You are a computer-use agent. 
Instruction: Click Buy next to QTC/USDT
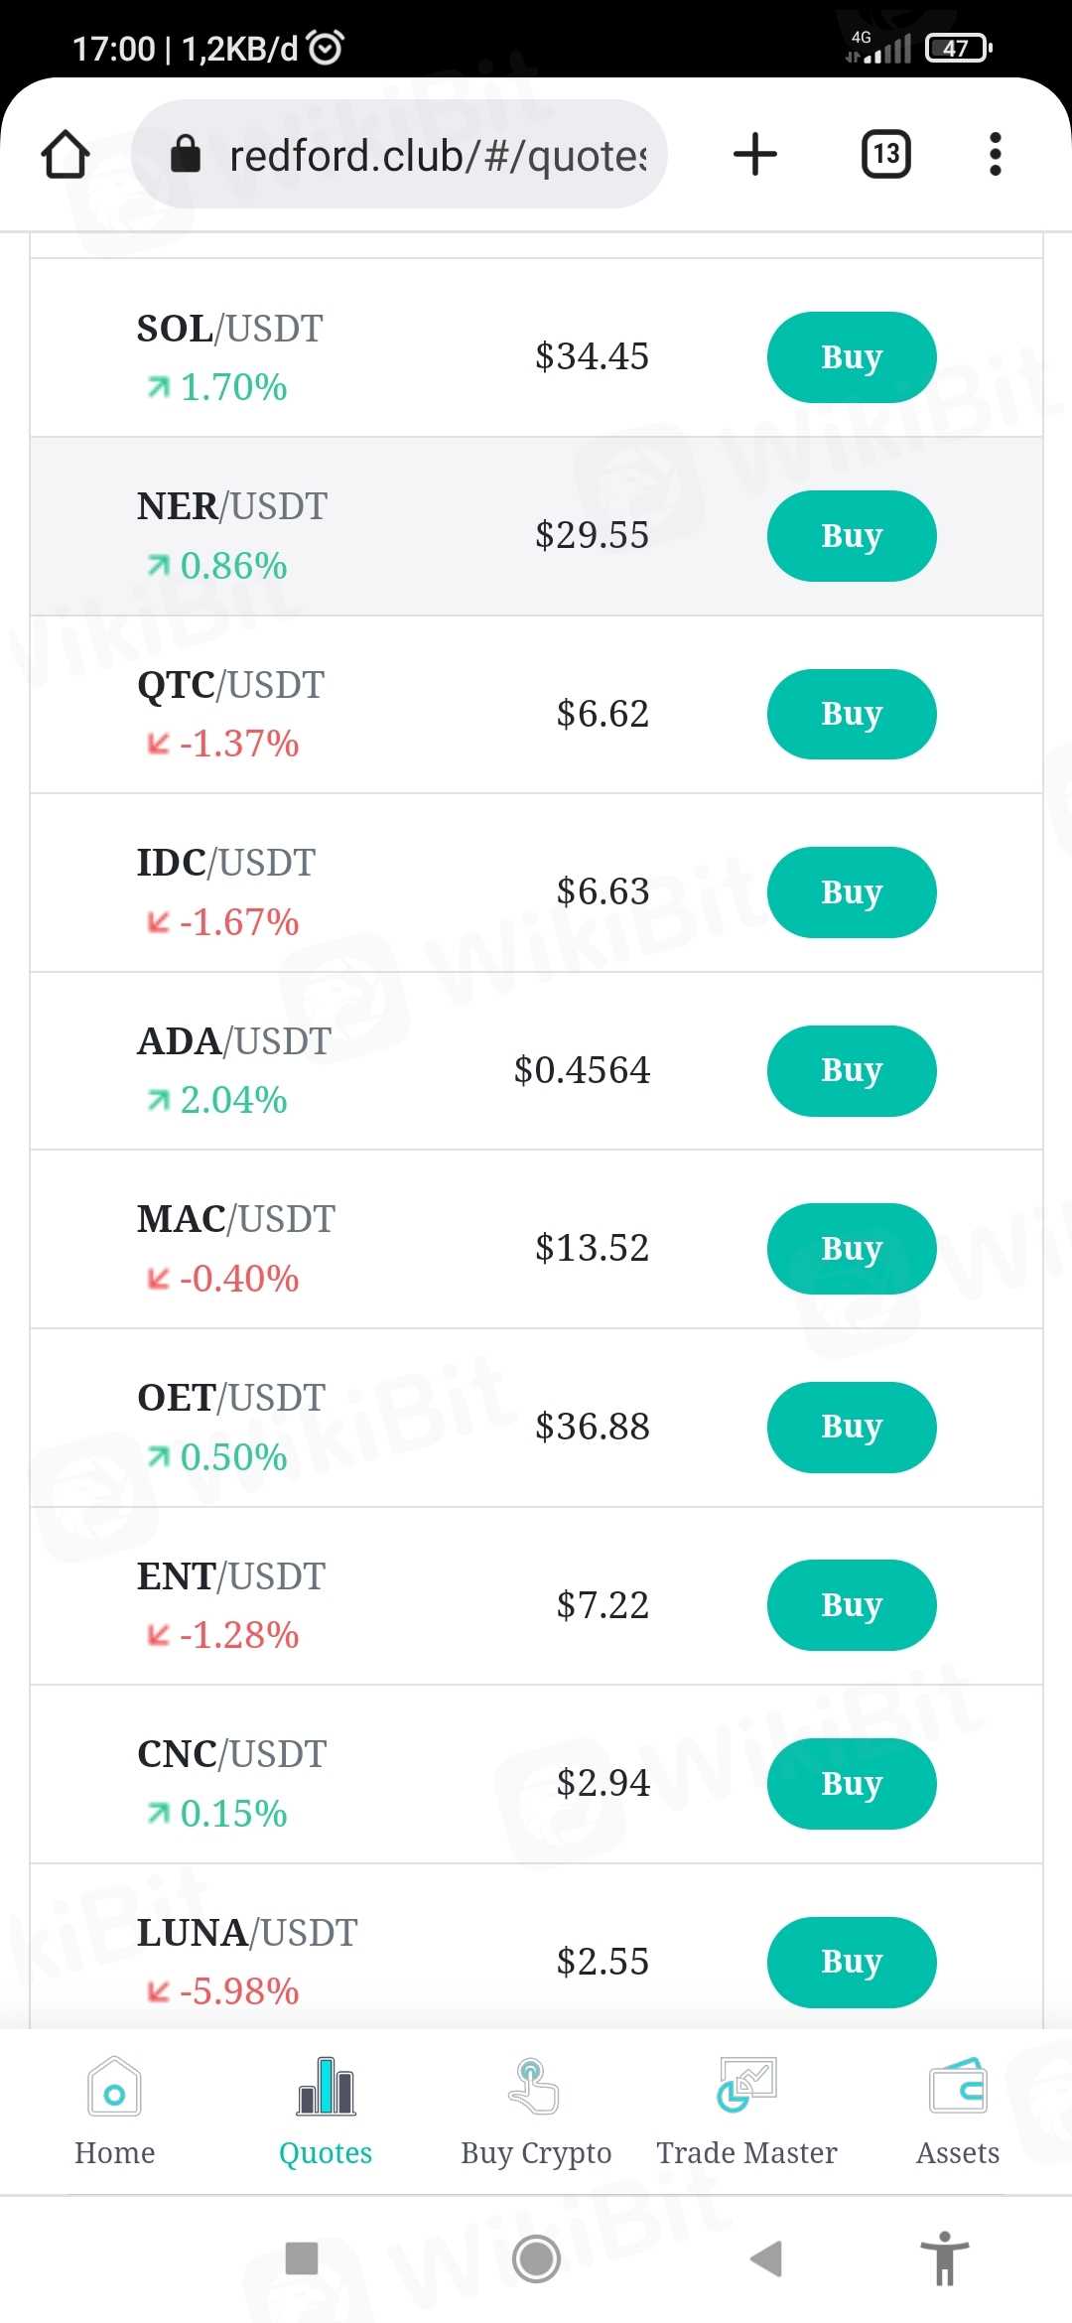point(851,715)
